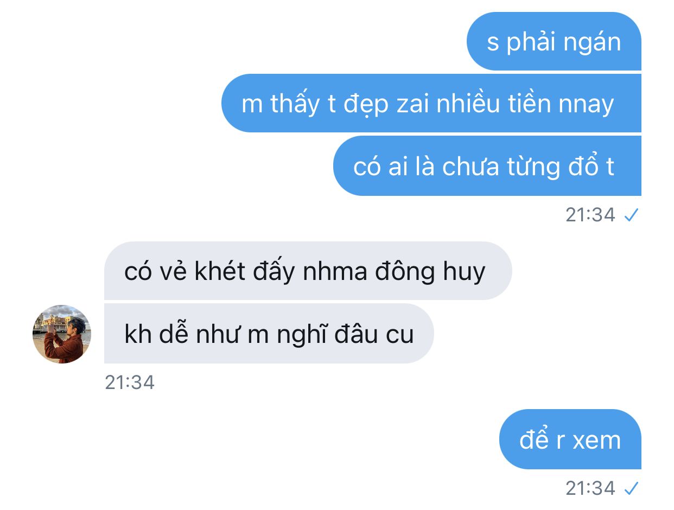Select the 'có ai là chưa từng đổ t' bubble

(487, 166)
